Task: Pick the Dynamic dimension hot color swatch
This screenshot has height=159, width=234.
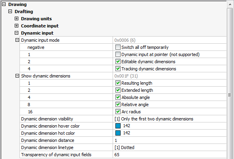Action: pos(118,133)
